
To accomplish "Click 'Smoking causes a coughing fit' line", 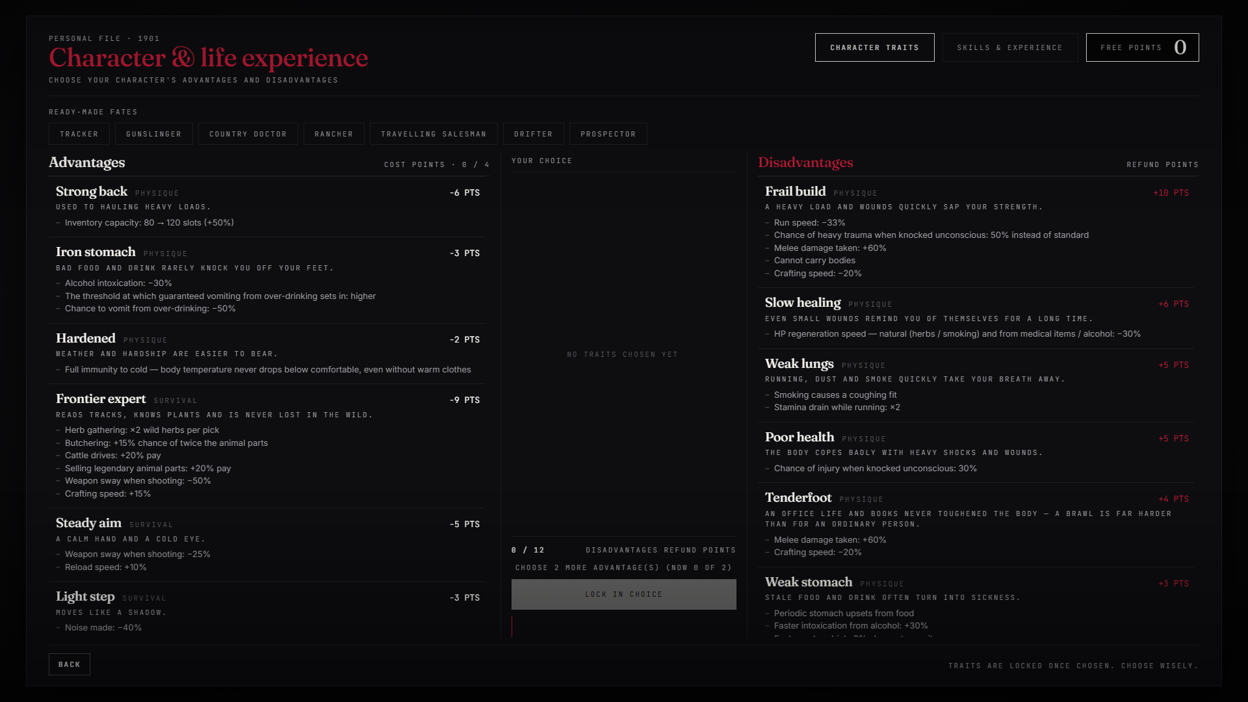I will (x=835, y=395).
